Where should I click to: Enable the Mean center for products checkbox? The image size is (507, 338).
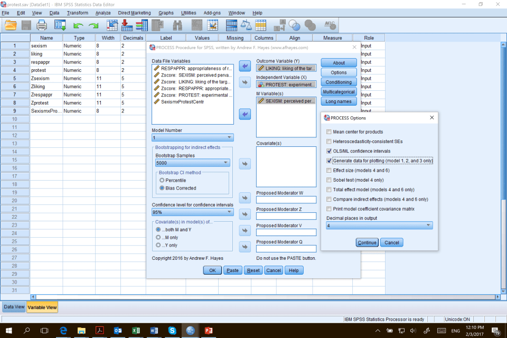coord(328,132)
